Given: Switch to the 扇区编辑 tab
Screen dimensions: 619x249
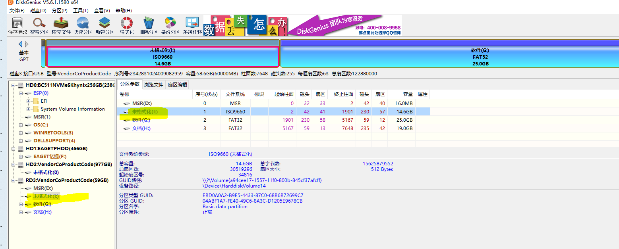Looking at the screenshot, I should tap(177, 84).
